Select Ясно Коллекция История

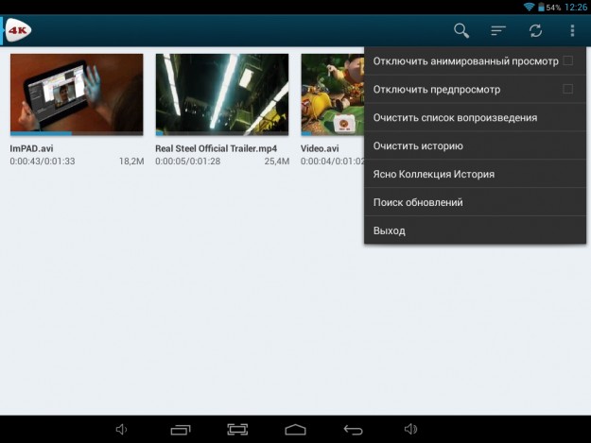[433, 175]
